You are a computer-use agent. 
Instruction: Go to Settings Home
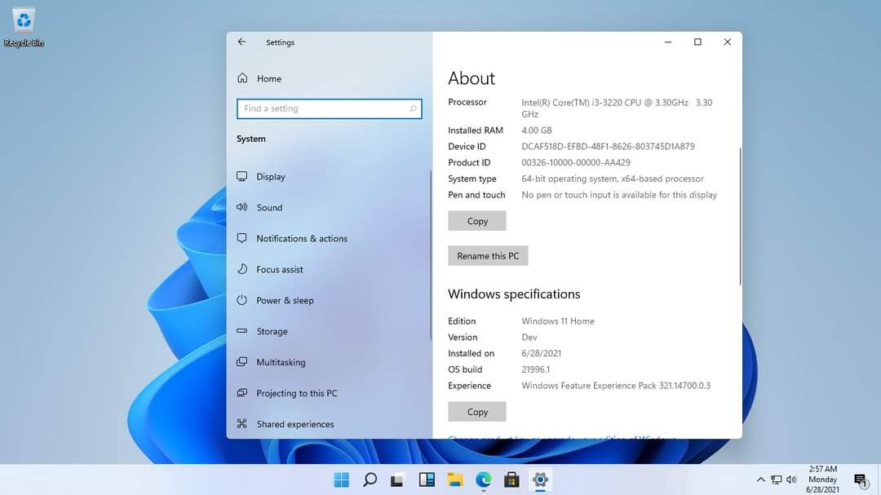pos(269,78)
